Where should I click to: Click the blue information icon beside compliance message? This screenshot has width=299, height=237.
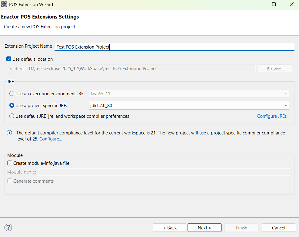click(x=10, y=133)
